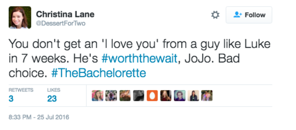
Task: Click the Follow button
Action: 249,15
